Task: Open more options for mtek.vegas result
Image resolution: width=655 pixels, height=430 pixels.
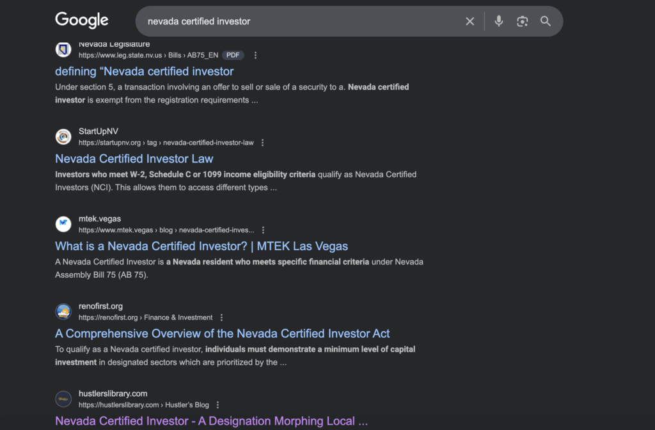Action: 263,230
